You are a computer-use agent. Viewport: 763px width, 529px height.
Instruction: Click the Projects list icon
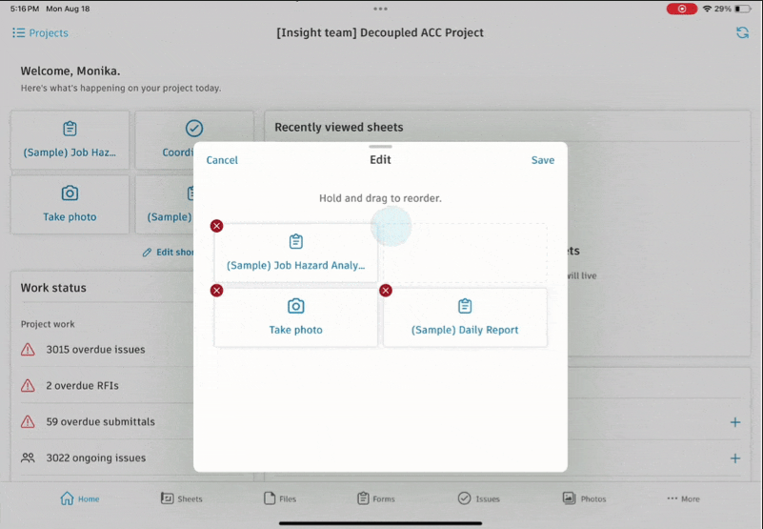coord(18,32)
